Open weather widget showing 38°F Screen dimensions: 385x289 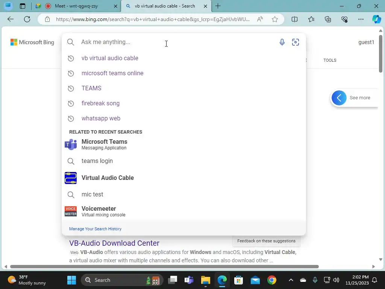(27, 280)
